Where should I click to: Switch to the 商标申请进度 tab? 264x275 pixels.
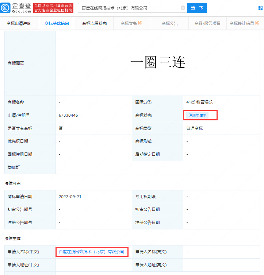(19, 23)
